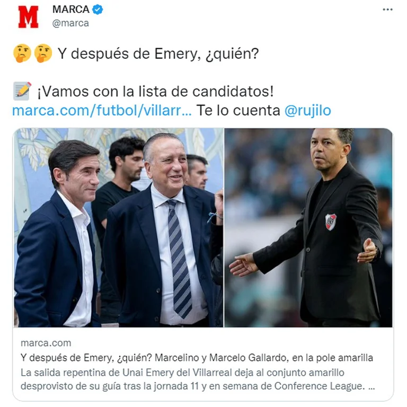Click the tweet text 'Y después de Emery, ¿quién?'
Viewport: 407px width, 407px height.
click(x=158, y=54)
